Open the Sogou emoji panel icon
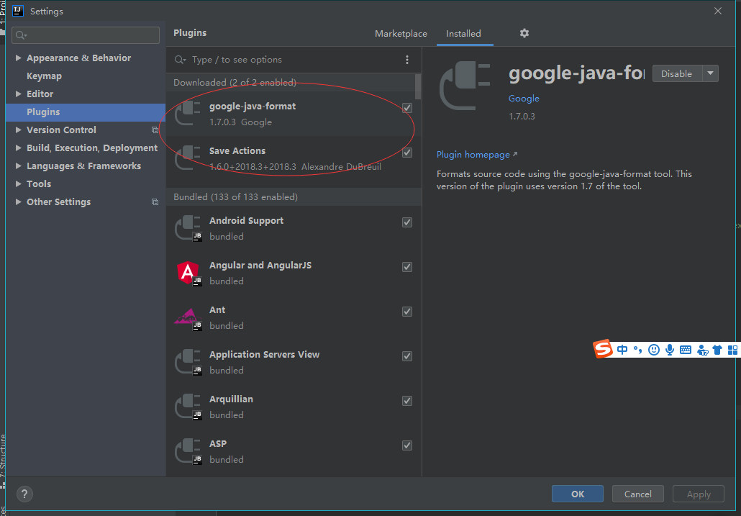 tap(653, 349)
